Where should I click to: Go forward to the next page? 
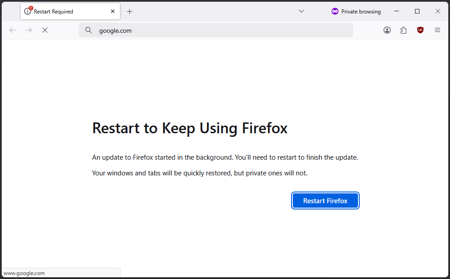[29, 30]
